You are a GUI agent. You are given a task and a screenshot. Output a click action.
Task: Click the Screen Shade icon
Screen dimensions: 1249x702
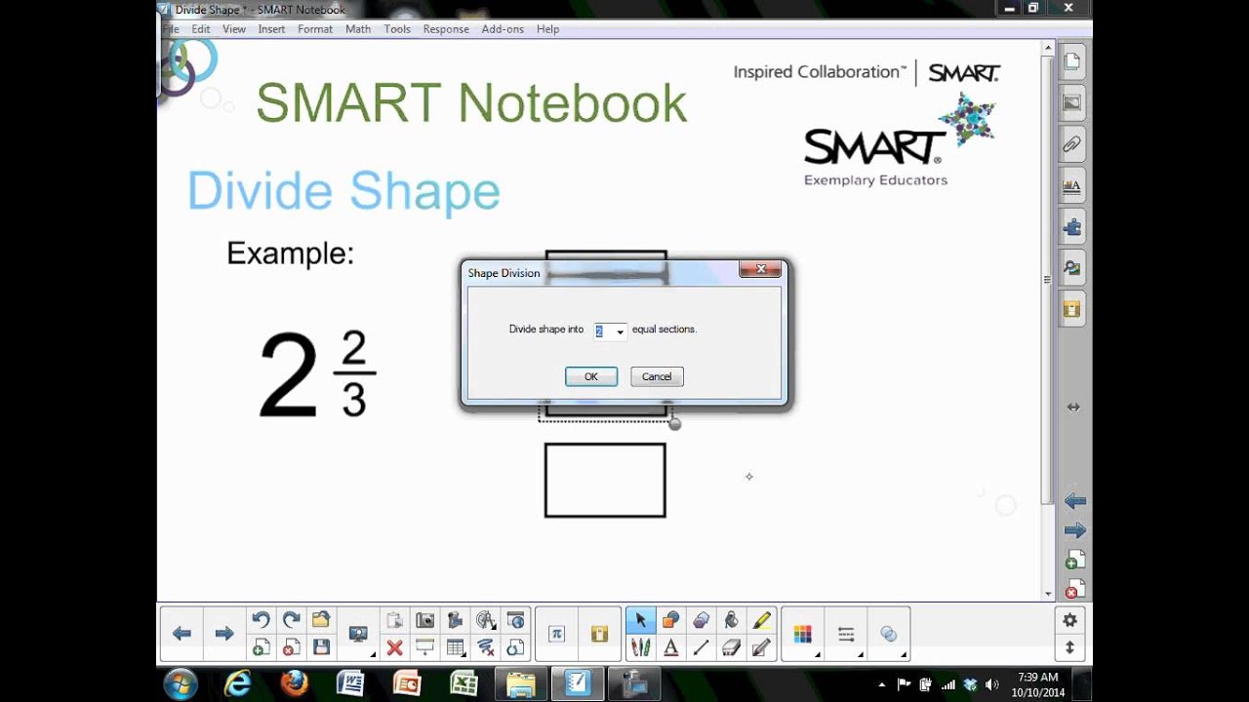click(x=424, y=647)
